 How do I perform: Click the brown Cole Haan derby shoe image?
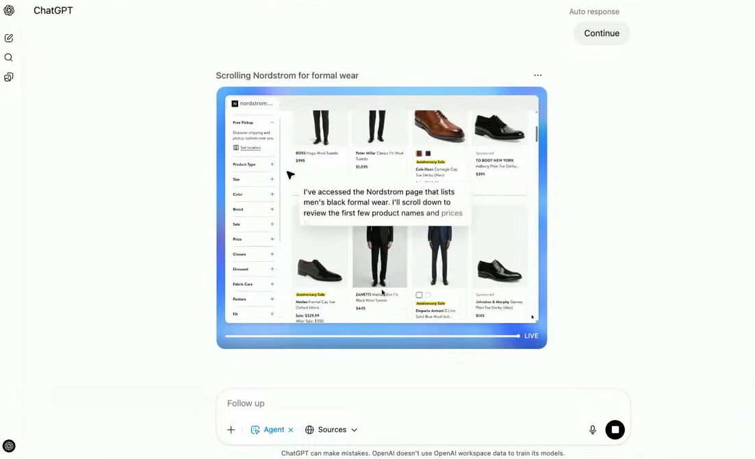pyautogui.click(x=439, y=126)
